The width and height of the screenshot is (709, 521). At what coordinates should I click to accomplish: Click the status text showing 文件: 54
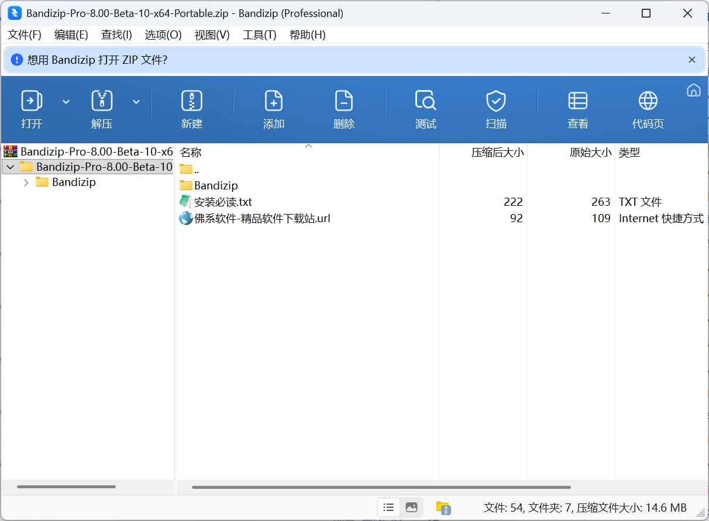tap(585, 508)
